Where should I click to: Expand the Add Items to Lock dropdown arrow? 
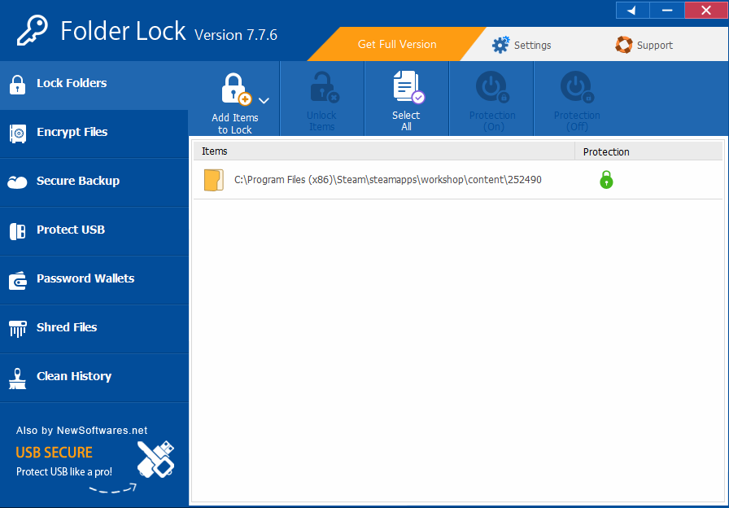(x=264, y=100)
